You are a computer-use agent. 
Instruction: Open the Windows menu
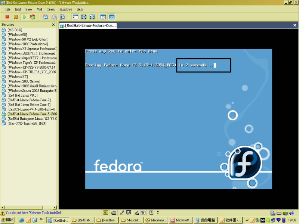[66, 9]
